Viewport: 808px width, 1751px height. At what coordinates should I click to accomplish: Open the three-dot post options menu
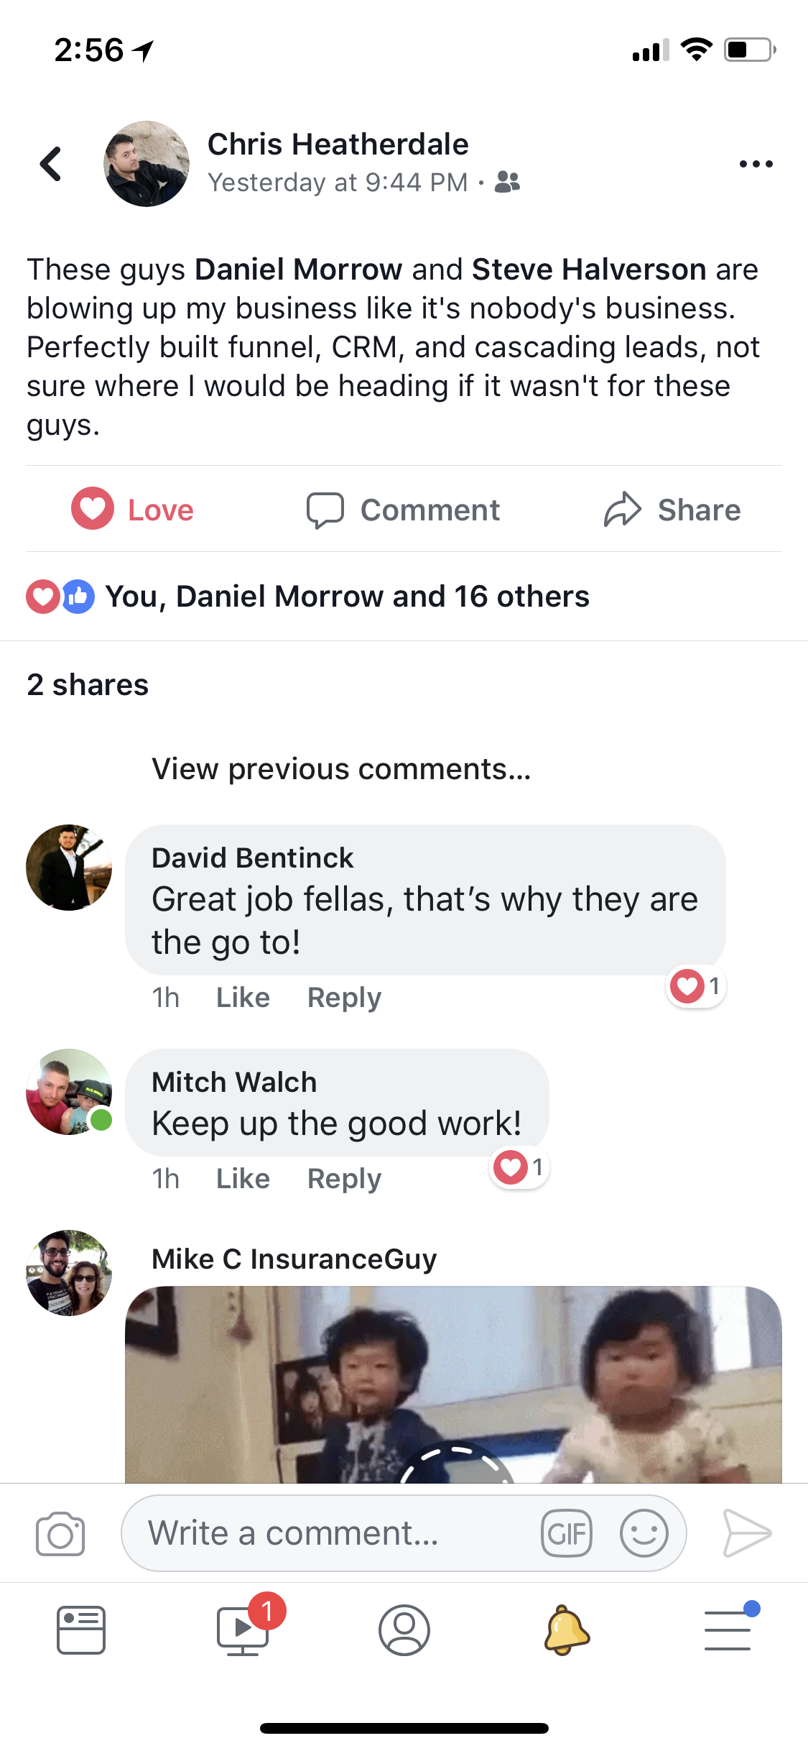(x=756, y=164)
